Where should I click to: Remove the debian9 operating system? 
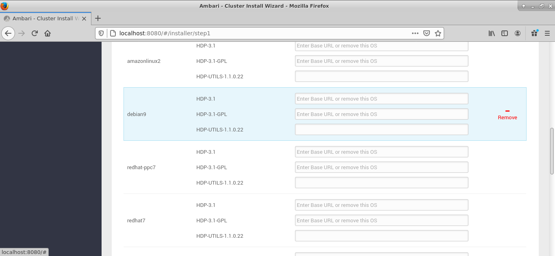507,117
